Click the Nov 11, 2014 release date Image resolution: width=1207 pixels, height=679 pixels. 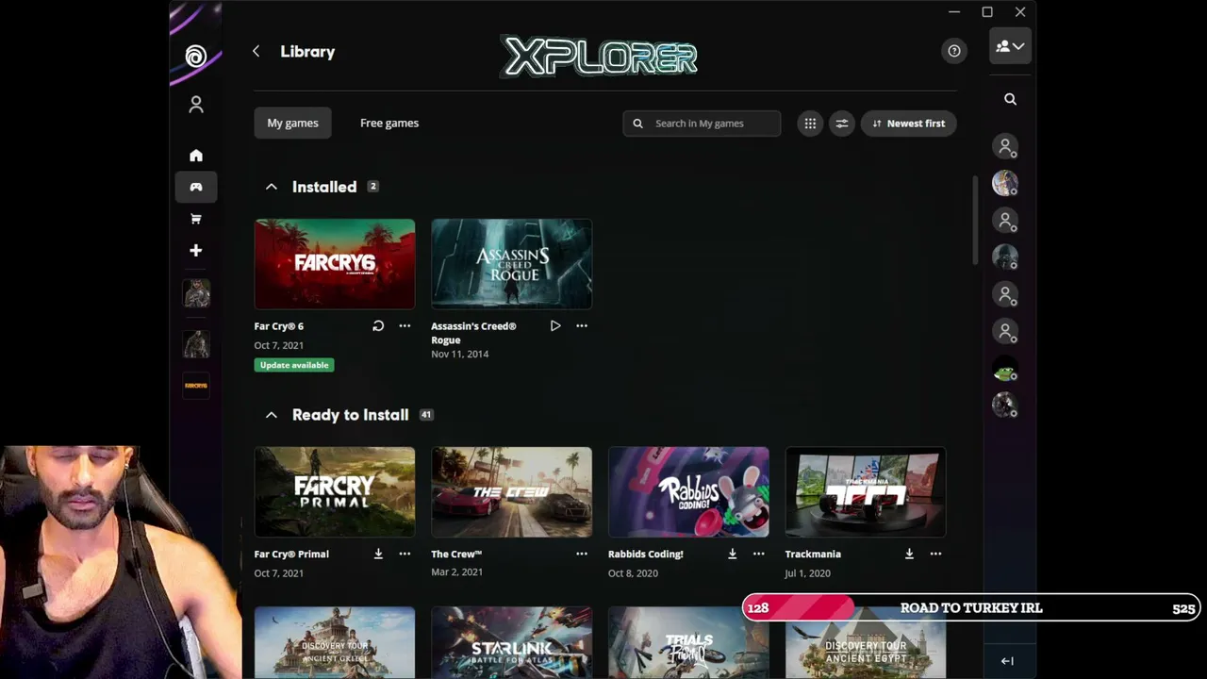coord(460,355)
